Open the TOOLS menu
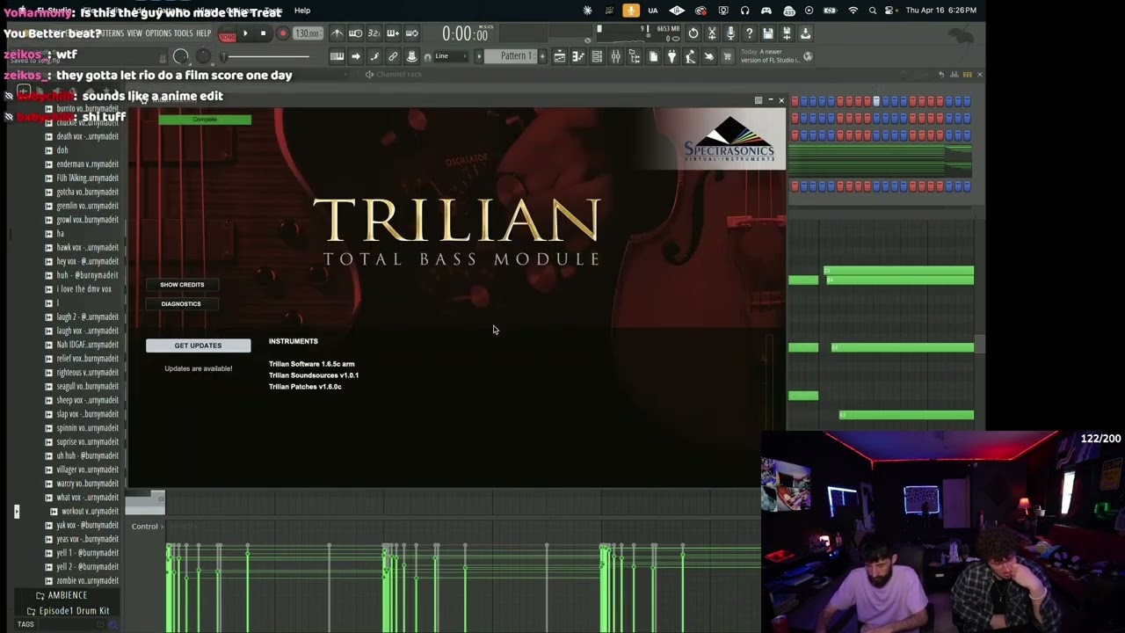The width and height of the screenshot is (1125, 633). click(x=183, y=33)
